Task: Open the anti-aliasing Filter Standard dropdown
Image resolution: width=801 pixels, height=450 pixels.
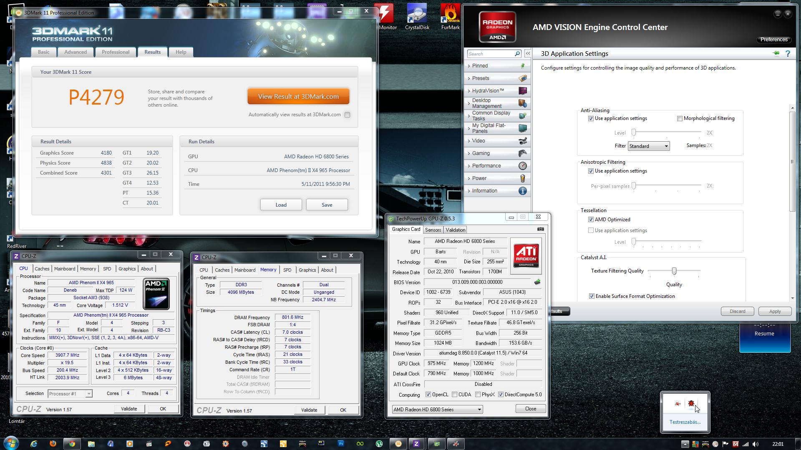Action: (x=648, y=146)
